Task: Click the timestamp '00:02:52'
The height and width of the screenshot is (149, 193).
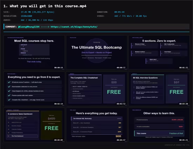Action: pos(121,104)
